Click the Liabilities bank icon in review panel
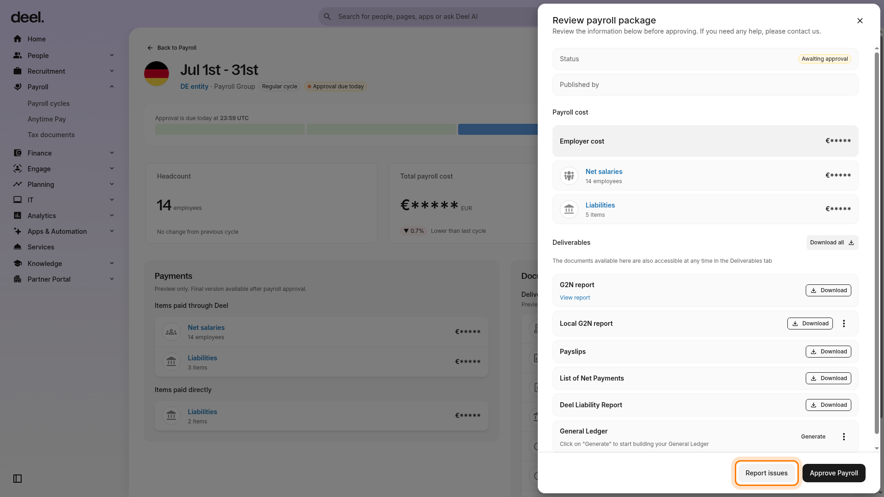Image resolution: width=884 pixels, height=497 pixels. pyautogui.click(x=569, y=209)
